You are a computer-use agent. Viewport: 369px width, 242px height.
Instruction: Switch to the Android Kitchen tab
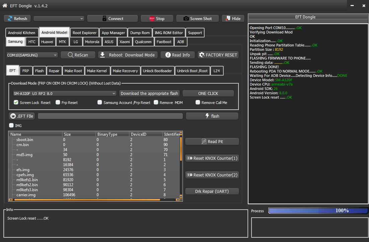click(22, 33)
